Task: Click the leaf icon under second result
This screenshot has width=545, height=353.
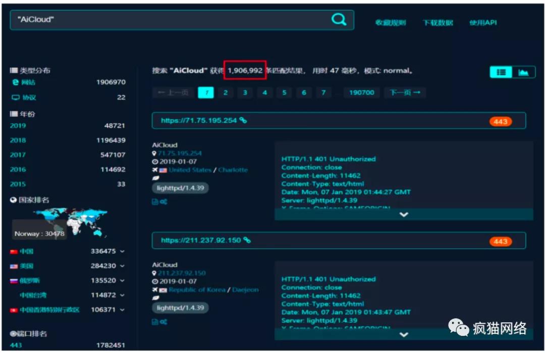Action: tap(156, 298)
